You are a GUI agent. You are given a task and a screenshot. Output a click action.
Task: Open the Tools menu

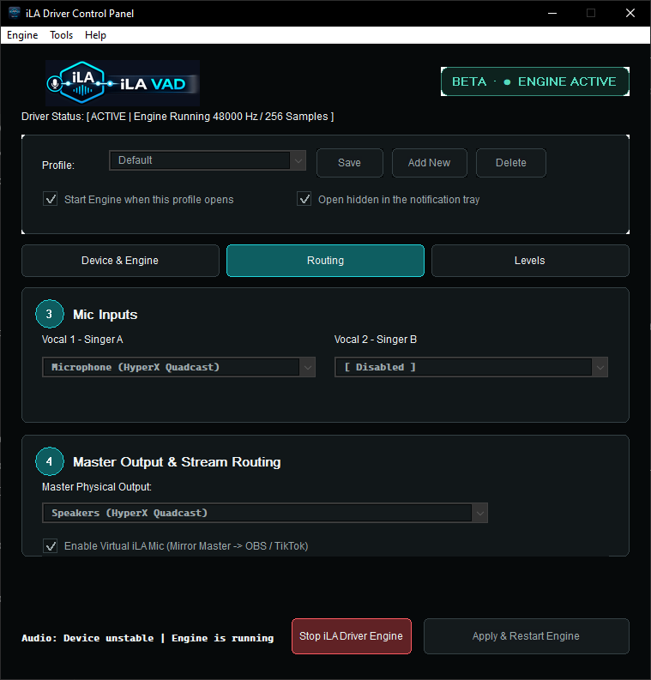[x=61, y=35]
